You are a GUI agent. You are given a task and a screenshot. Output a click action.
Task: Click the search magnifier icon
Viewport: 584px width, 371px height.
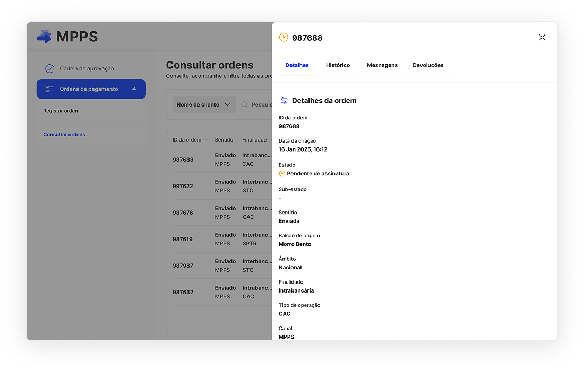[x=245, y=105]
